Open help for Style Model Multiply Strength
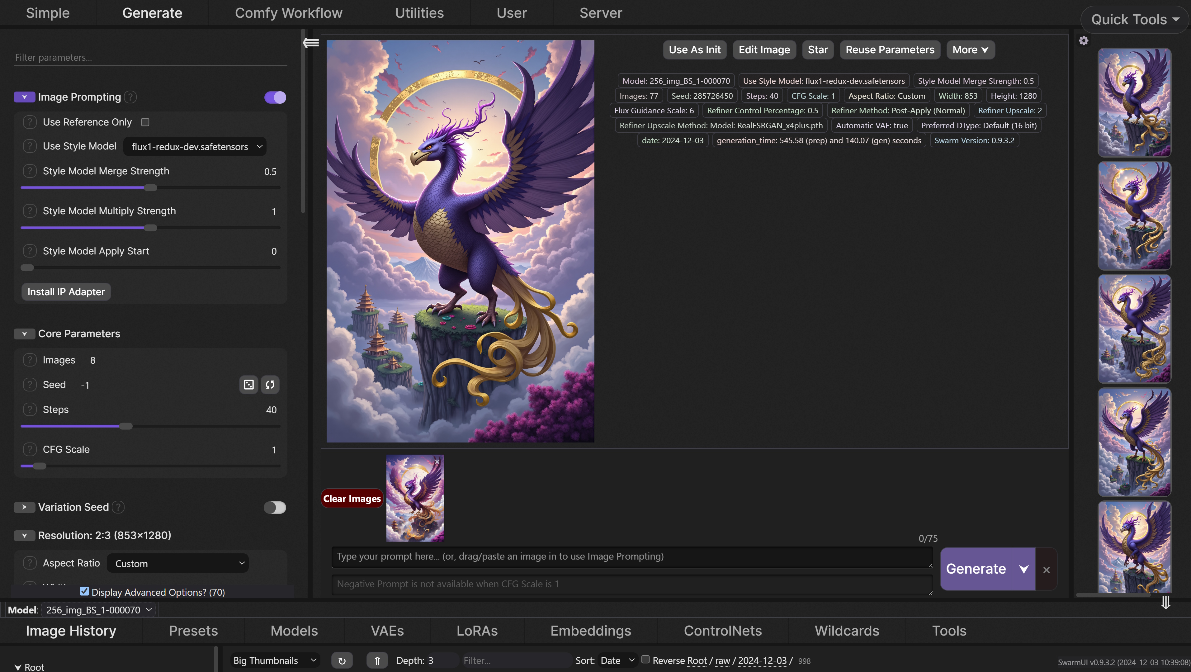Image resolution: width=1191 pixels, height=672 pixels. pyautogui.click(x=30, y=211)
